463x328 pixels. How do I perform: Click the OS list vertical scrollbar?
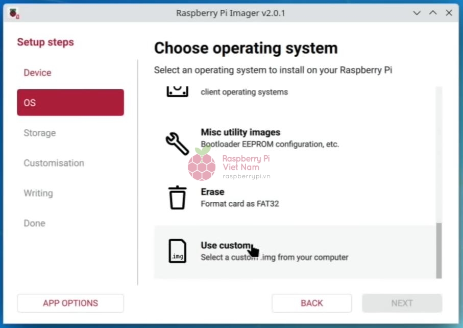click(438, 249)
